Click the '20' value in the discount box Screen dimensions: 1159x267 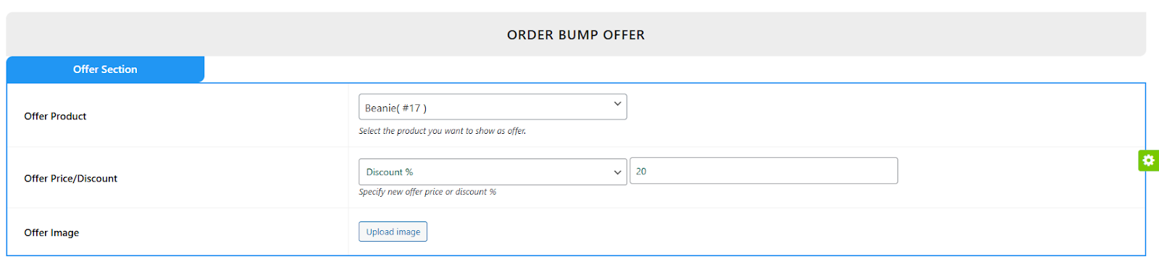coord(641,171)
